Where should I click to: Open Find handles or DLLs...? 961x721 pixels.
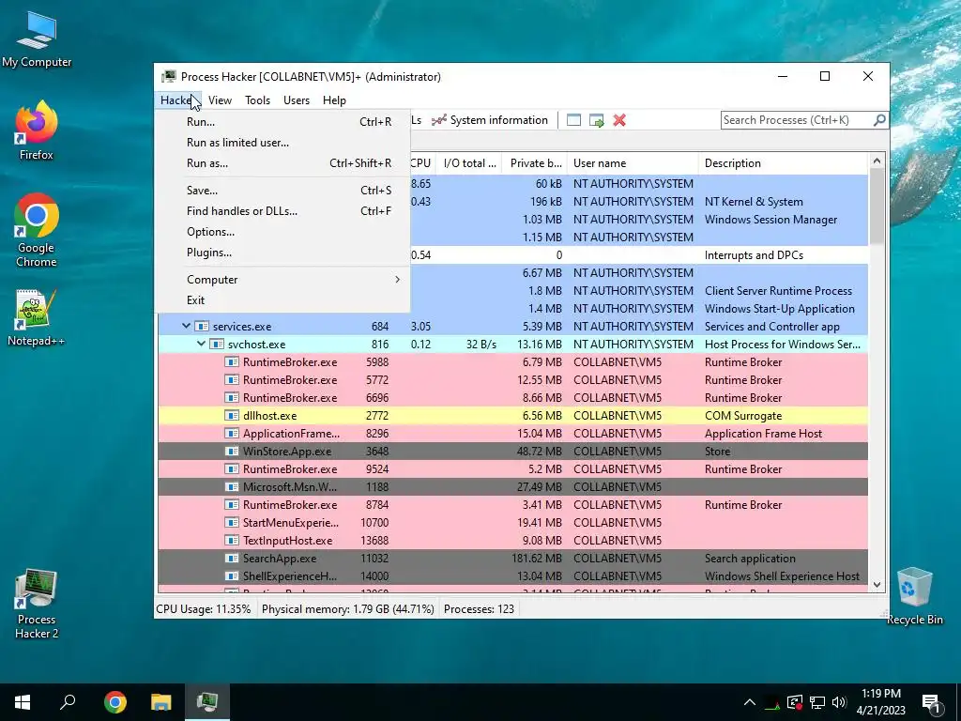282,211
